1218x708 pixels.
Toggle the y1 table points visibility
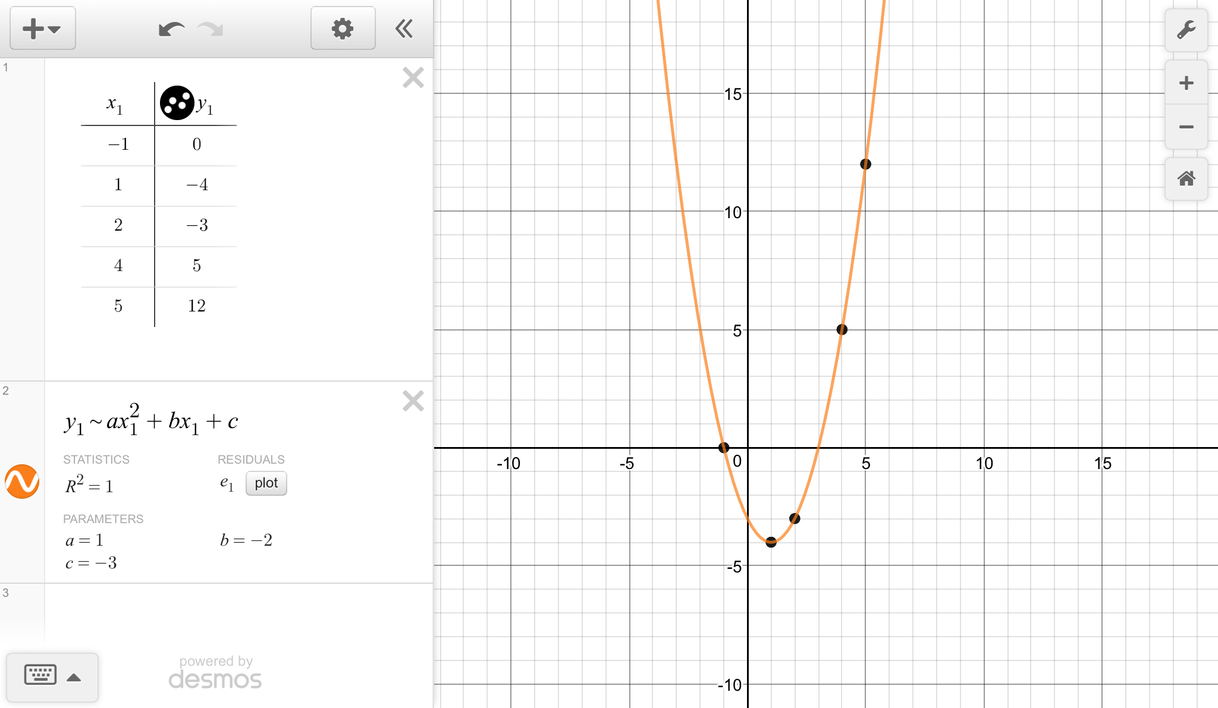[x=177, y=103]
